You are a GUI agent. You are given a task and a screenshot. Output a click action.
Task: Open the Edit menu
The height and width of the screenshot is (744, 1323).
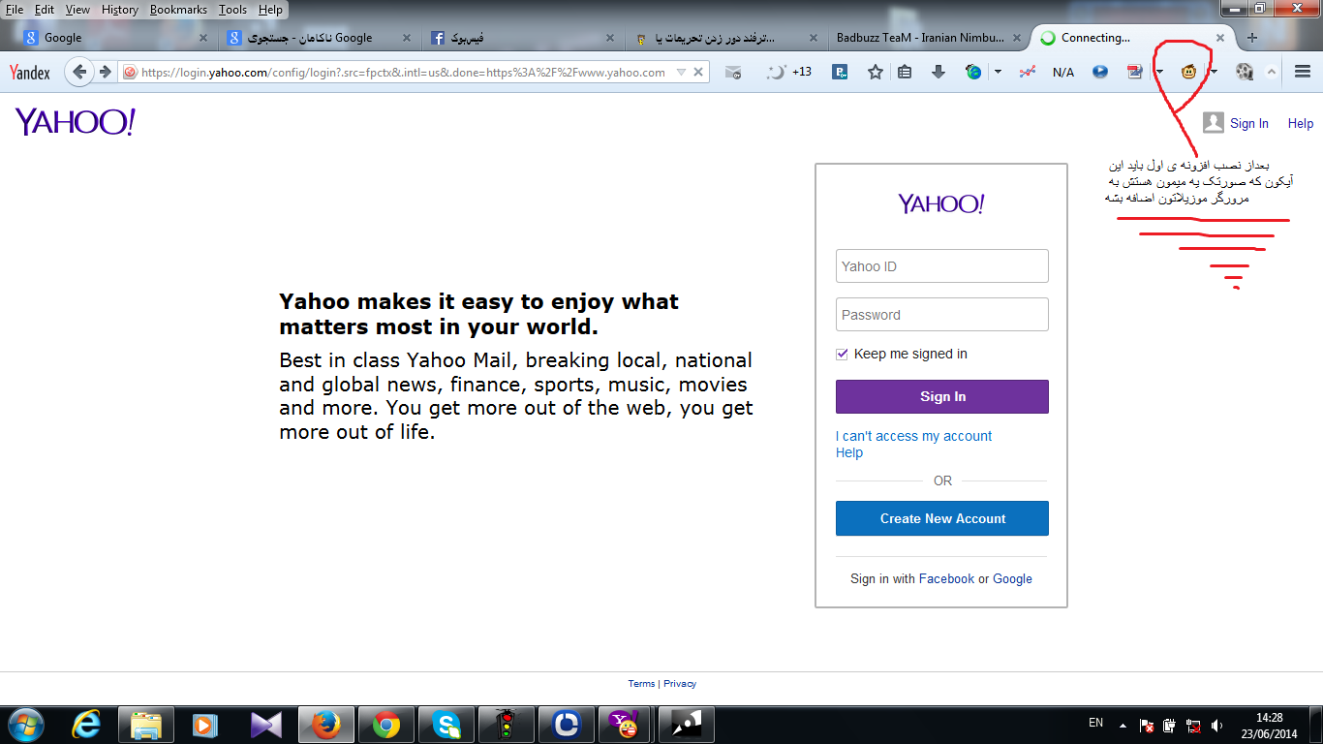44,10
